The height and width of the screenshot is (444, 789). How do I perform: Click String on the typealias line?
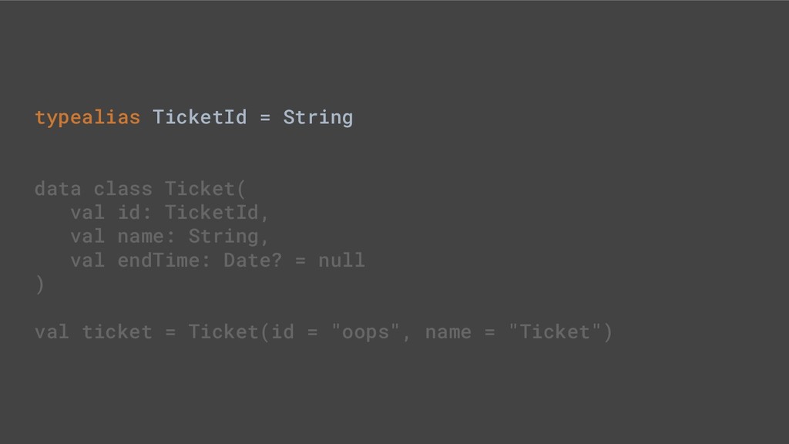pyautogui.click(x=317, y=118)
